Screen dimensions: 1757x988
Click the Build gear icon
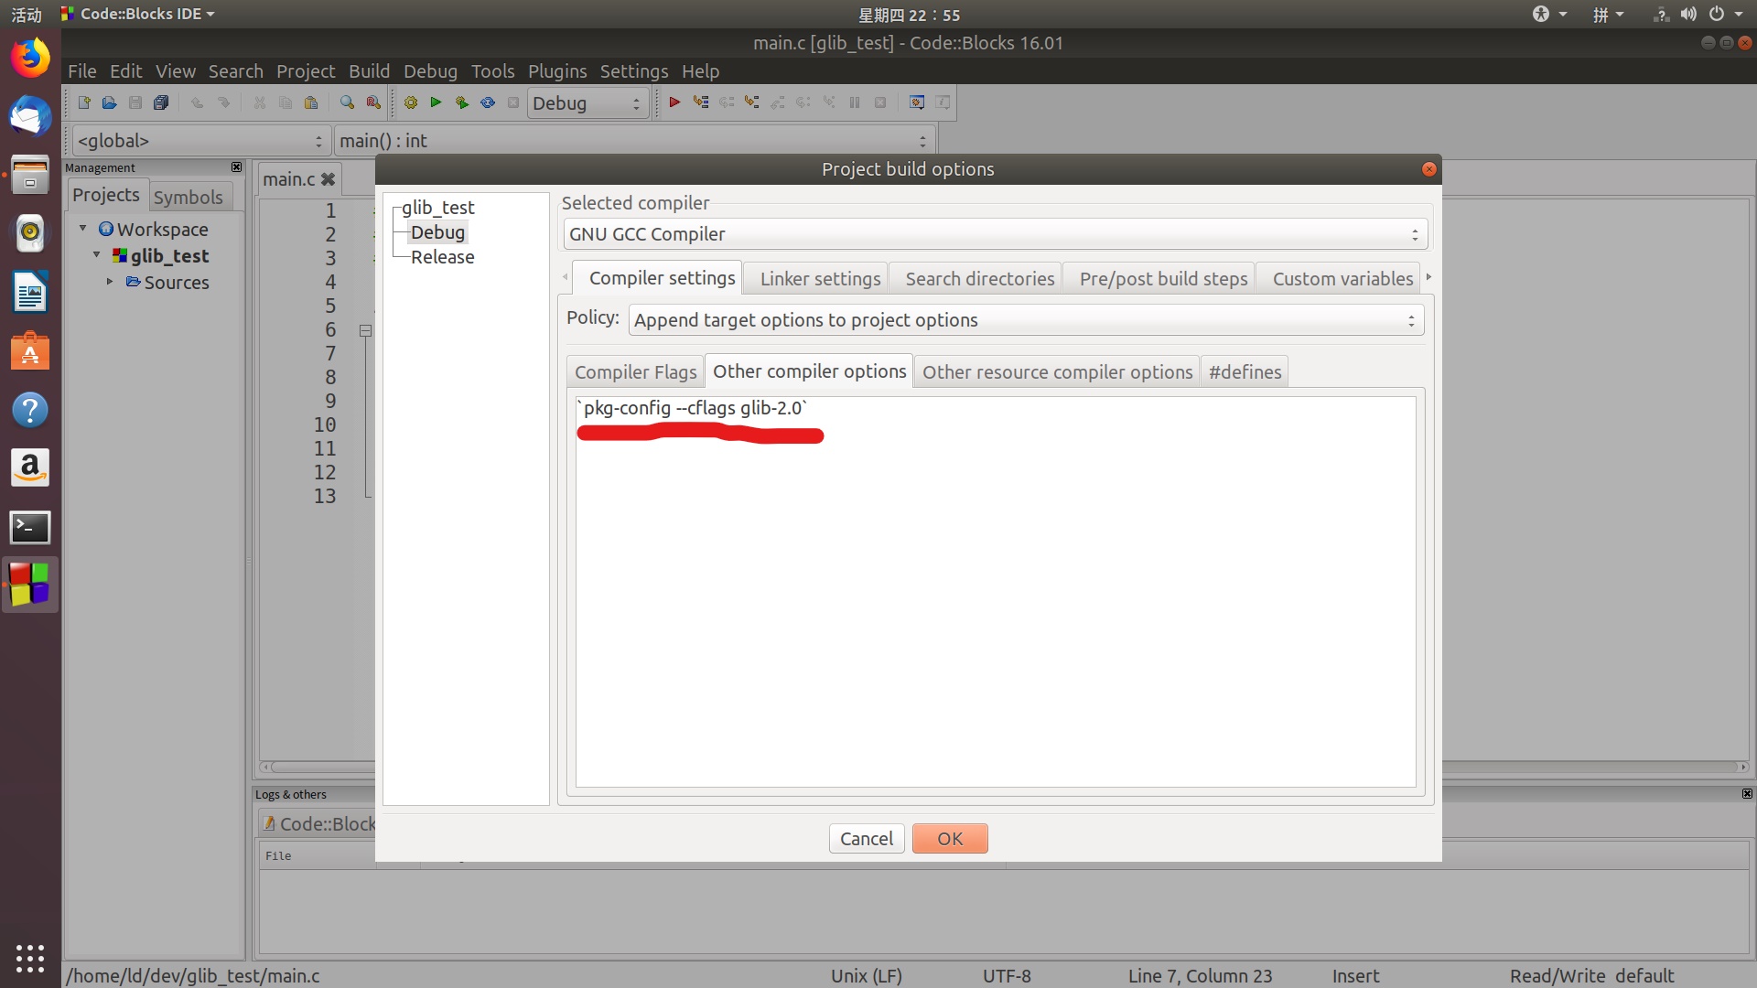(x=411, y=102)
